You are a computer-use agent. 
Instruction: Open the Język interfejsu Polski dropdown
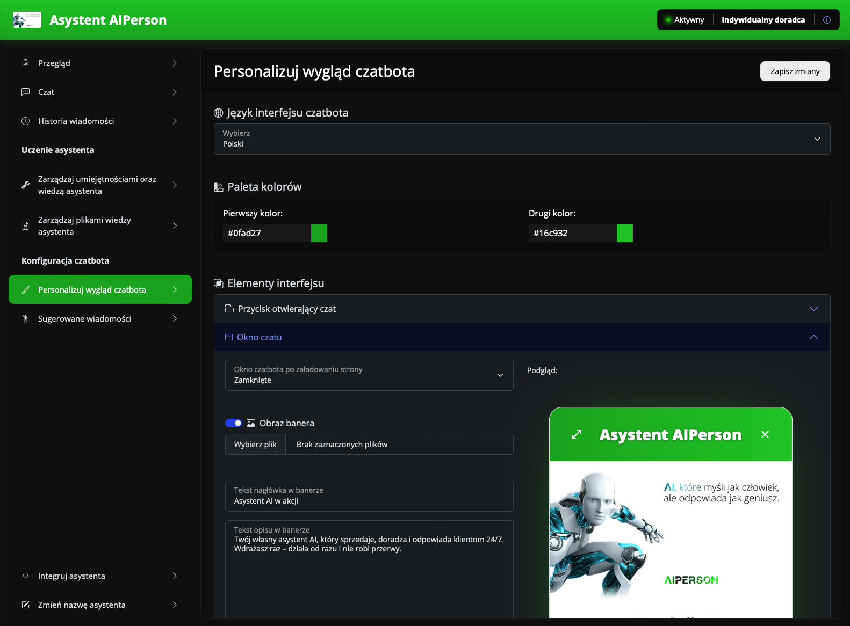(522, 139)
